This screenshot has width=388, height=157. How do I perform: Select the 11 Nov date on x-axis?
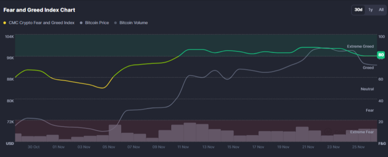183,147
